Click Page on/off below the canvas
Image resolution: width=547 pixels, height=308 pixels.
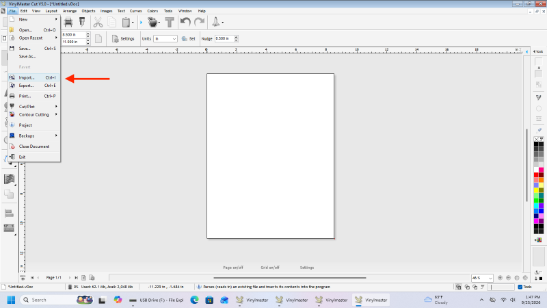pos(233,268)
